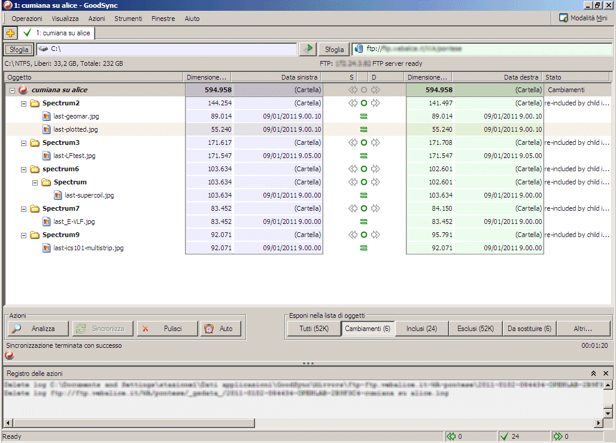Viewport: 616px width, 443px height.
Task: Click the file icon of last-ics101-multistrip.jpg
Action: pos(46,248)
